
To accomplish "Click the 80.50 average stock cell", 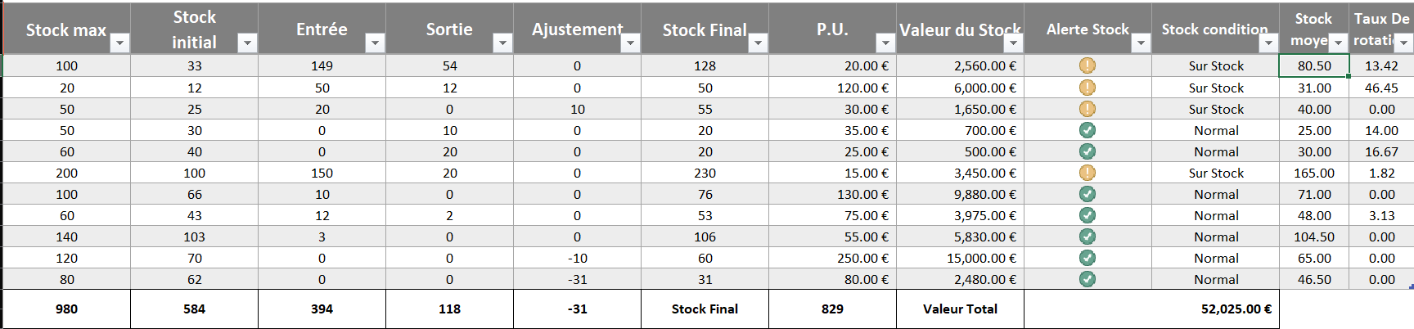I will click(x=1313, y=65).
